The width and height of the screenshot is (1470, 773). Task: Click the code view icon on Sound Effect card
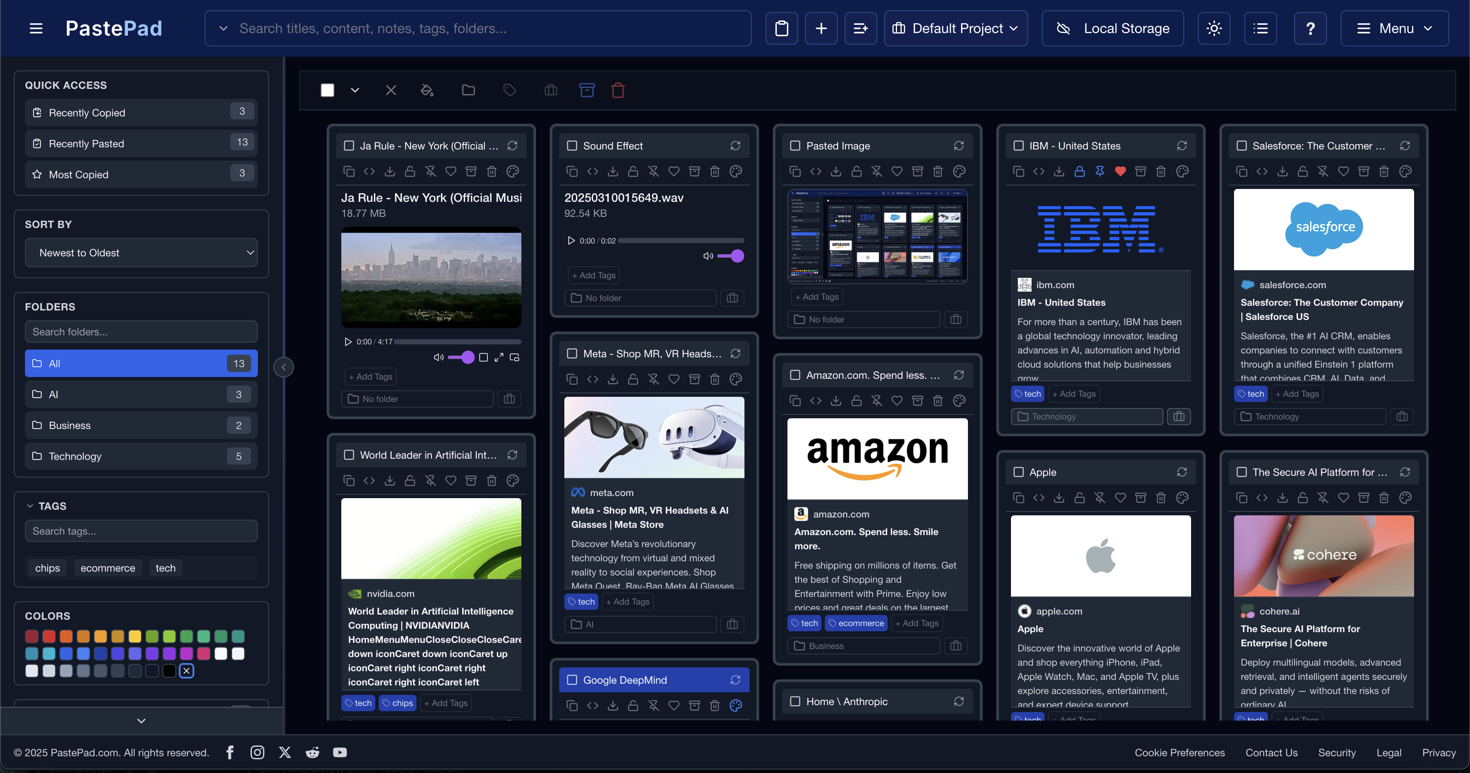coord(592,171)
